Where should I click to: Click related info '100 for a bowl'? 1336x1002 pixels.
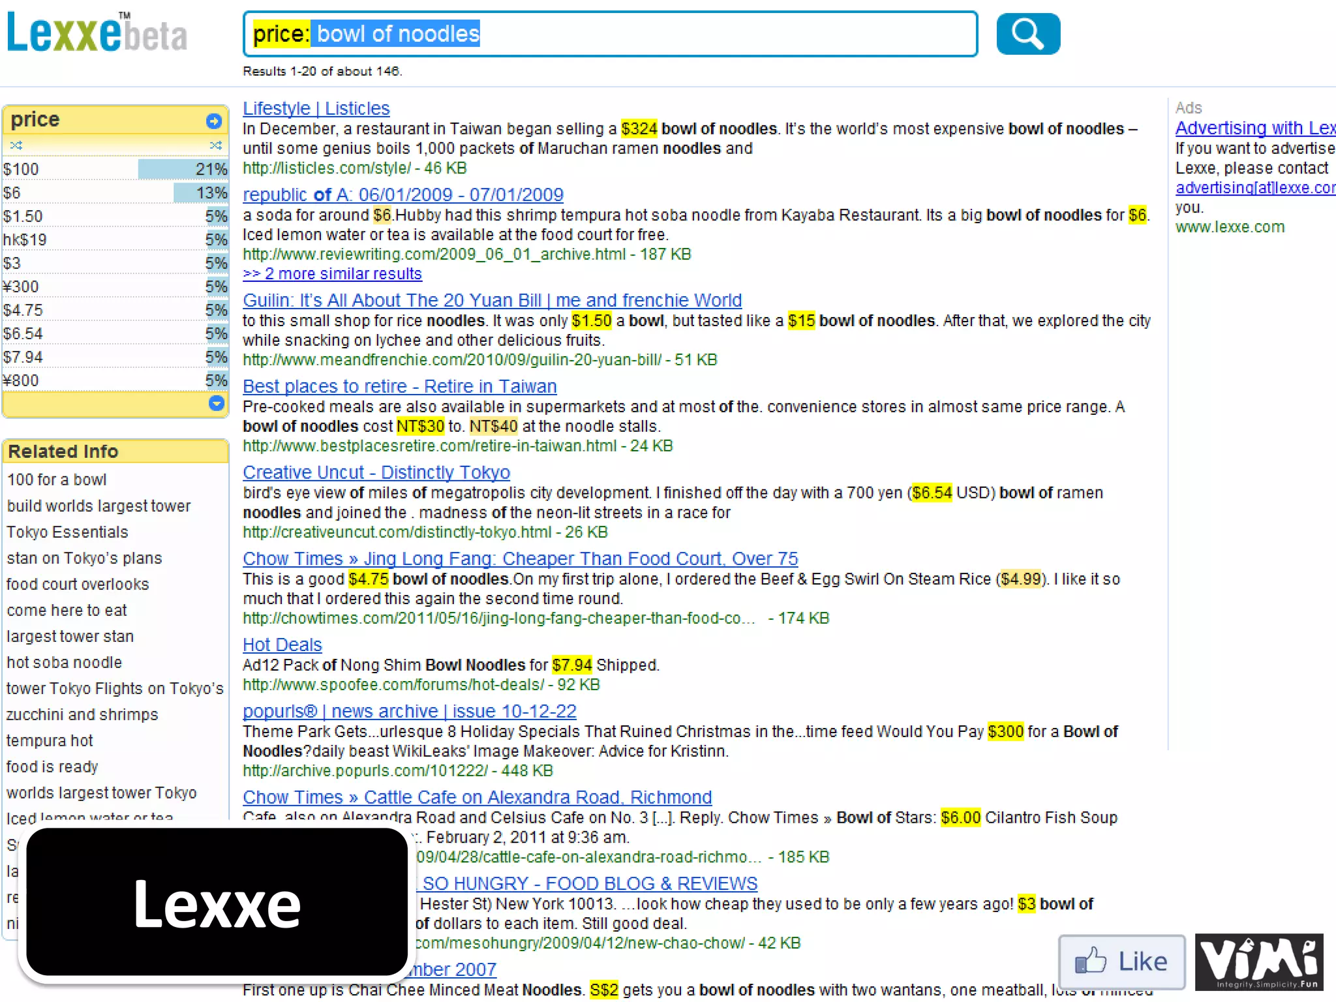(57, 479)
